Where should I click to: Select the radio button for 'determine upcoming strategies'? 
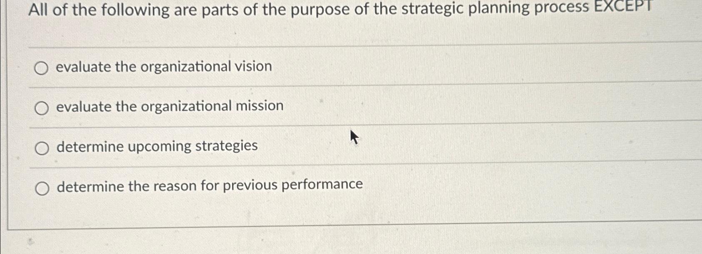42,147
